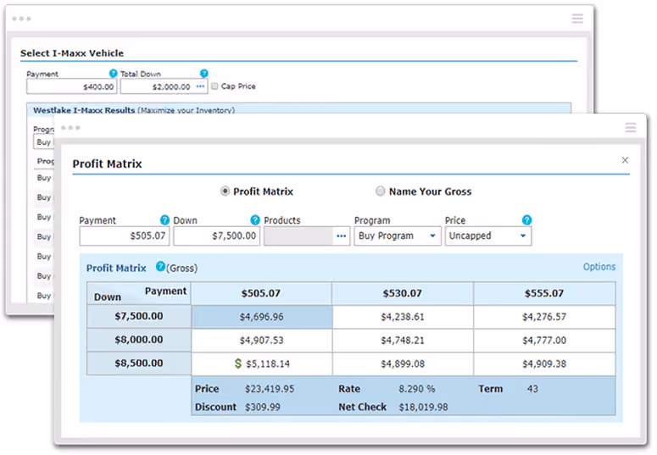Image resolution: width=657 pixels, height=455 pixels.
Task: Select the $4,276.57 matrix cell
Action: click(544, 317)
